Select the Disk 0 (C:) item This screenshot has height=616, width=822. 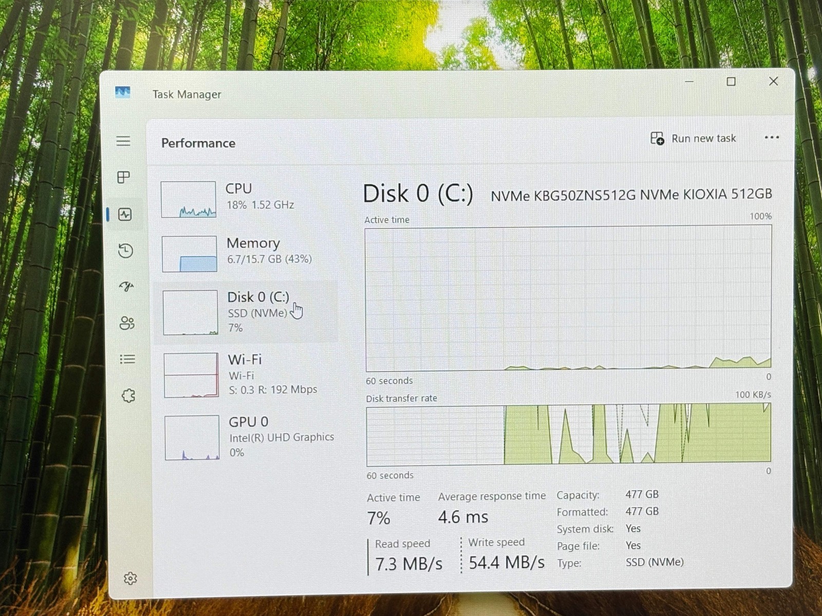[246, 312]
